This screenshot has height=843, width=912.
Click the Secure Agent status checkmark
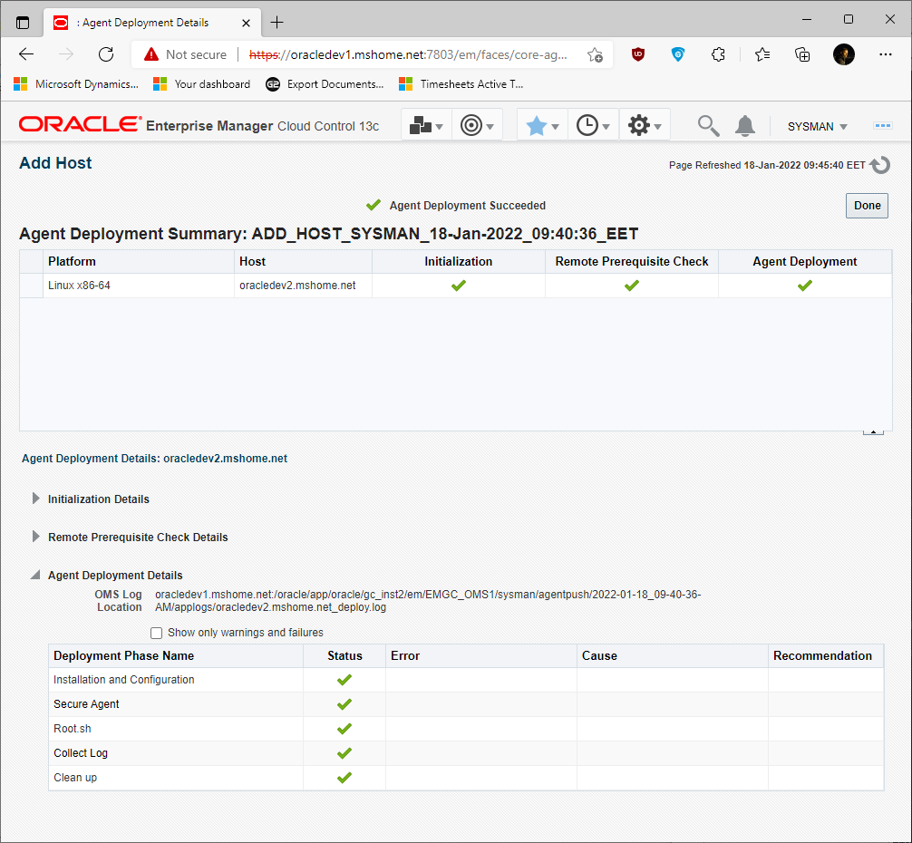(344, 704)
